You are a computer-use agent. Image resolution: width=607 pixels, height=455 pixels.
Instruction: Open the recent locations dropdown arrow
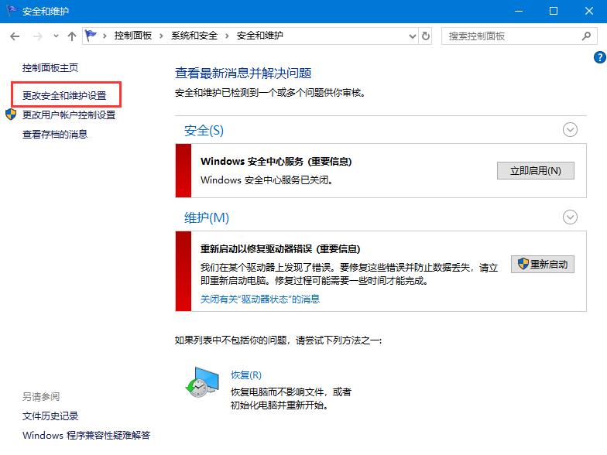click(x=56, y=36)
